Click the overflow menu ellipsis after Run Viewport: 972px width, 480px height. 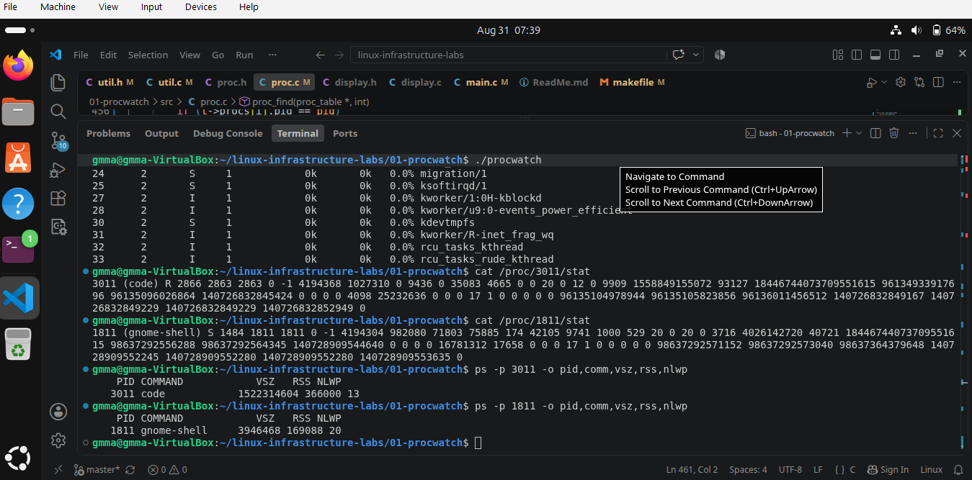pyautogui.click(x=272, y=55)
